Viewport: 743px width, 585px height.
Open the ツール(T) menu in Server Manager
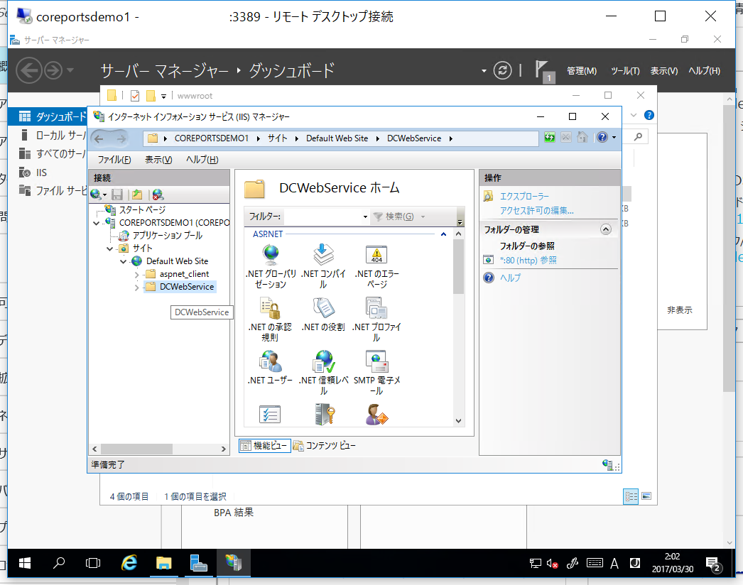pos(625,70)
